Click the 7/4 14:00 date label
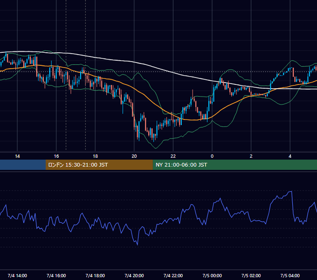317x280 pixels. [17, 275]
